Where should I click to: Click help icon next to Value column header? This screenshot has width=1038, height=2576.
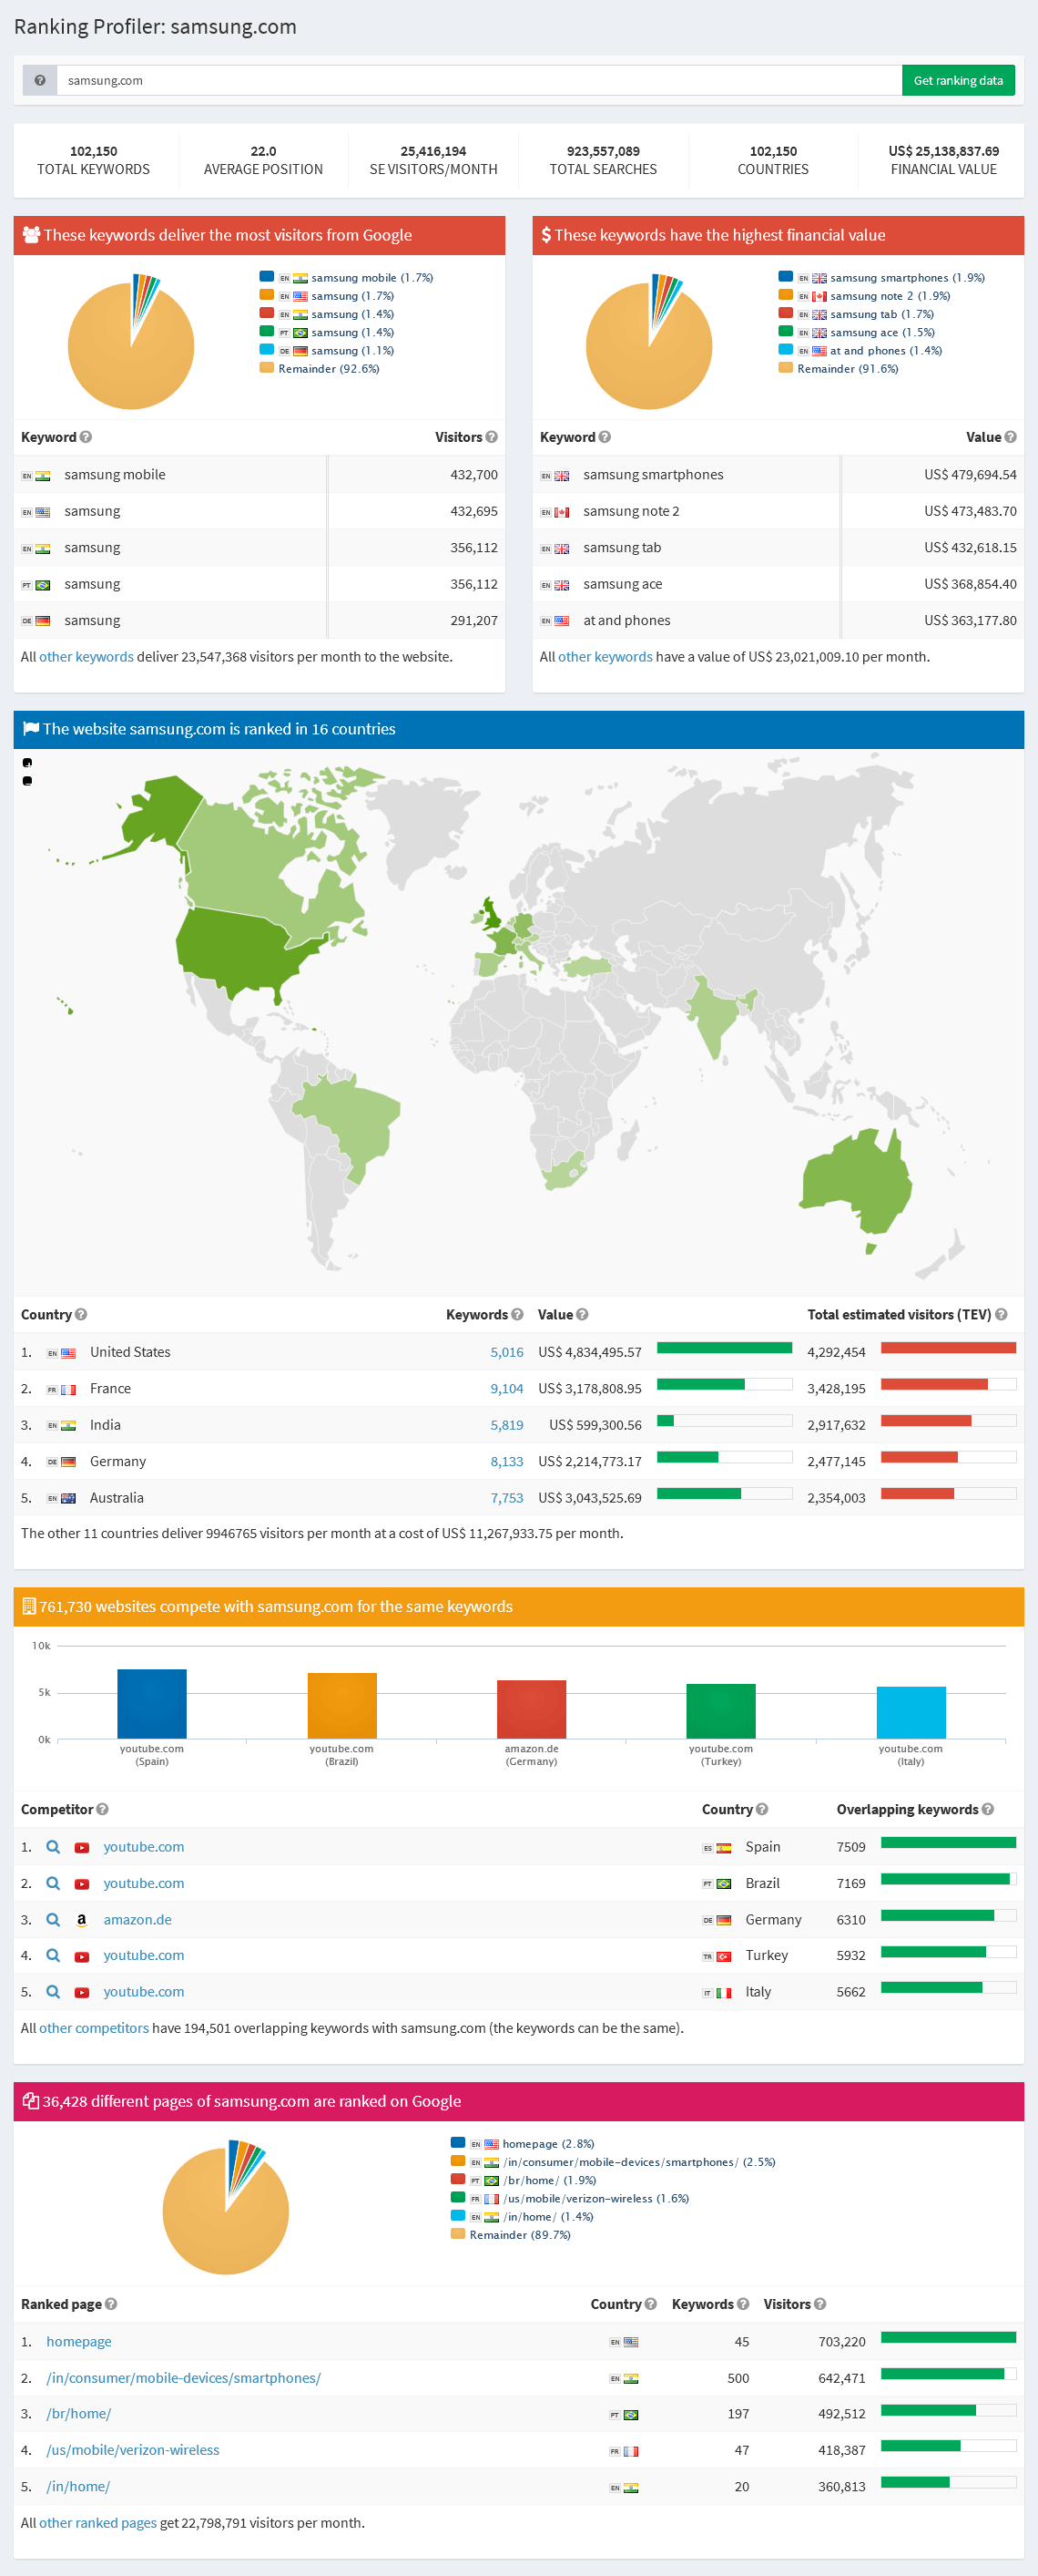[1010, 437]
